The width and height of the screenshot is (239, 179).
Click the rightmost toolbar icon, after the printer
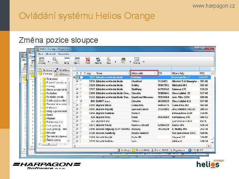pyautogui.click(x=136, y=60)
